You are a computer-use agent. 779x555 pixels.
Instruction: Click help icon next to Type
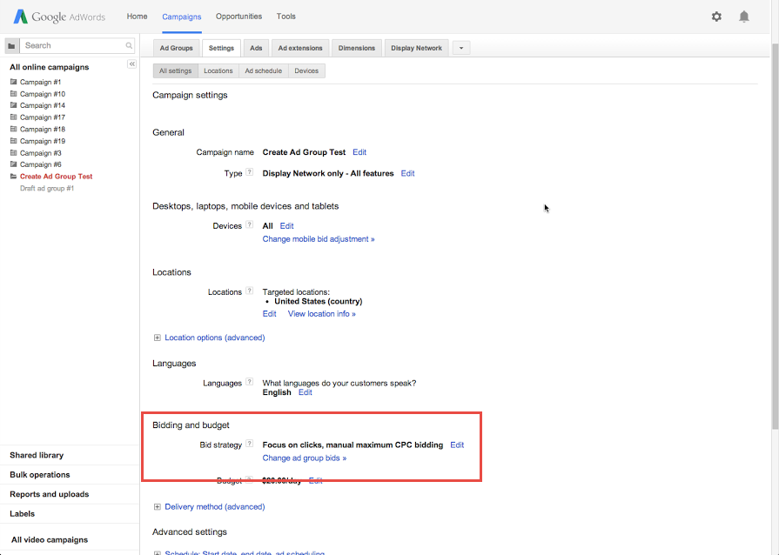tap(250, 173)
